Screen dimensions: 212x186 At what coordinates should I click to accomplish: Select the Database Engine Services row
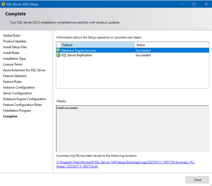97,51
